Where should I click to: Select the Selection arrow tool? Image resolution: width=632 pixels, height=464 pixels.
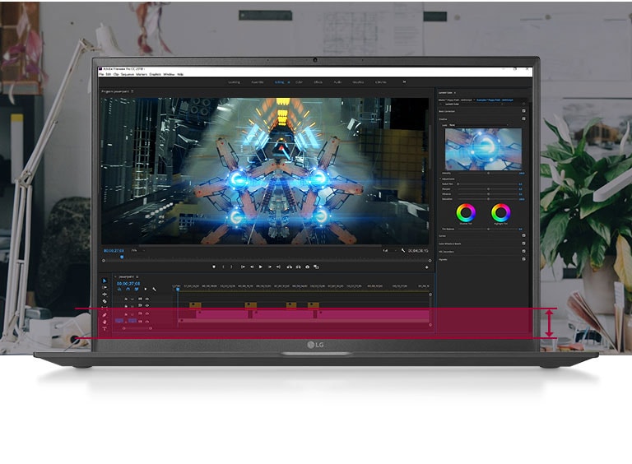[x=105, y=281]
